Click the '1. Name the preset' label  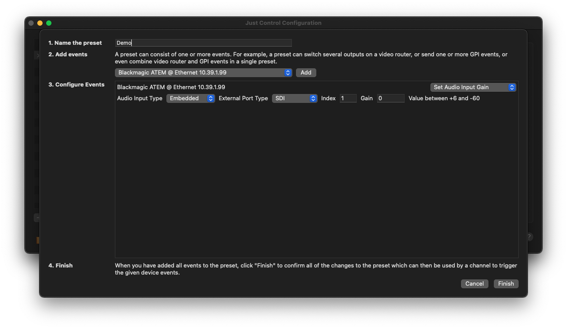75,43
